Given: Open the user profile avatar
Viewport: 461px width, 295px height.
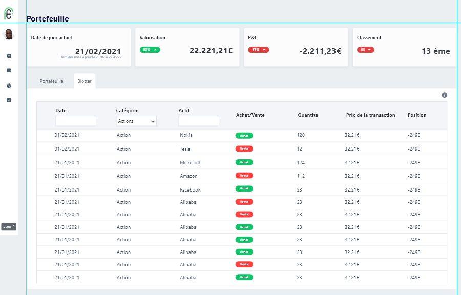Looking at the screenshot, I should 9,35.
